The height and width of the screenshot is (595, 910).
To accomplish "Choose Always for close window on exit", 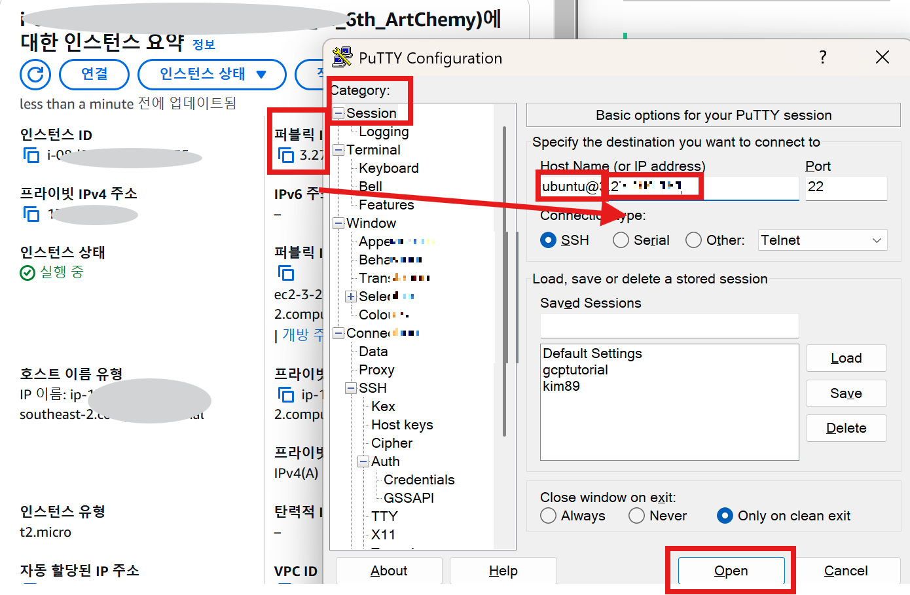I will point(549,516).
